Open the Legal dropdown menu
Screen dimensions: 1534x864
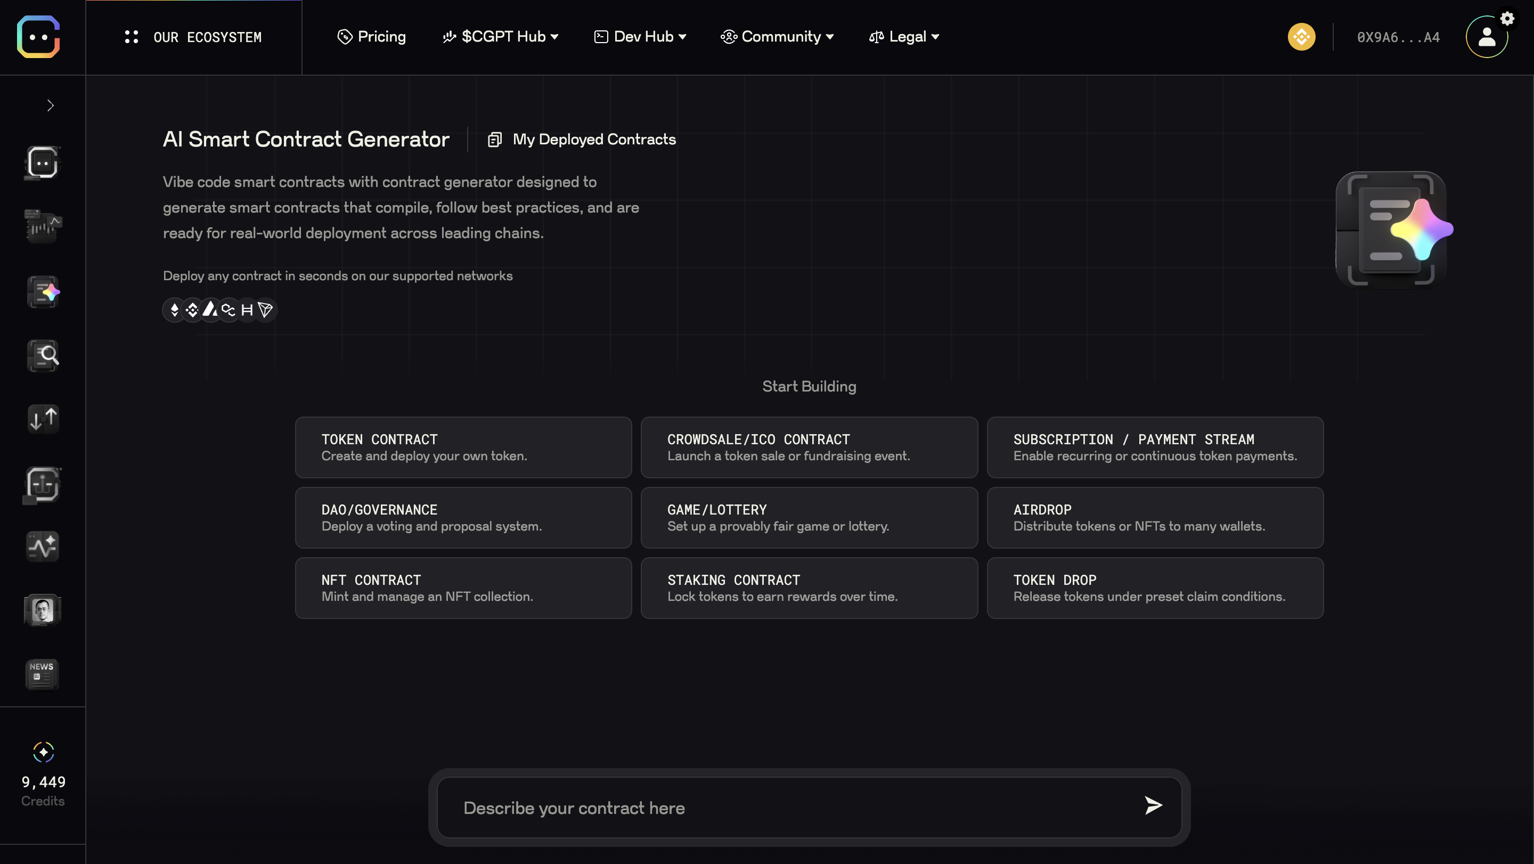pyautogui.click(x=904, y=37)
